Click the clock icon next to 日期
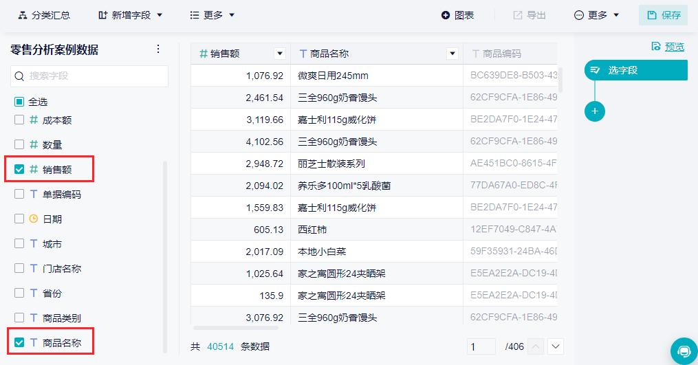The height and width of the screenshot is (365, 698). pyautogui.click(x=34, y=219)
